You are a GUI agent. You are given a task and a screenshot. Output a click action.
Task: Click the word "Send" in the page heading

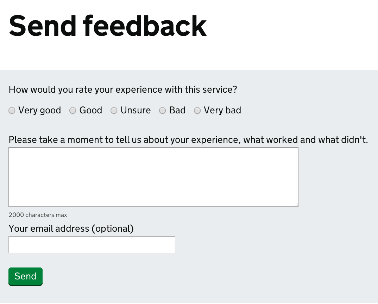[x=43, y=26]
